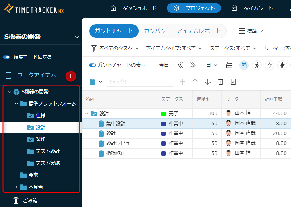Toggle the 編集モードにする switch
Image resolution: width=291 pixels, height=207 pixels.
tap(6, 57)
